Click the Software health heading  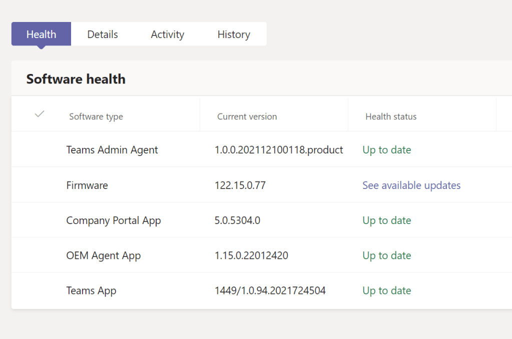pos(76,79)
